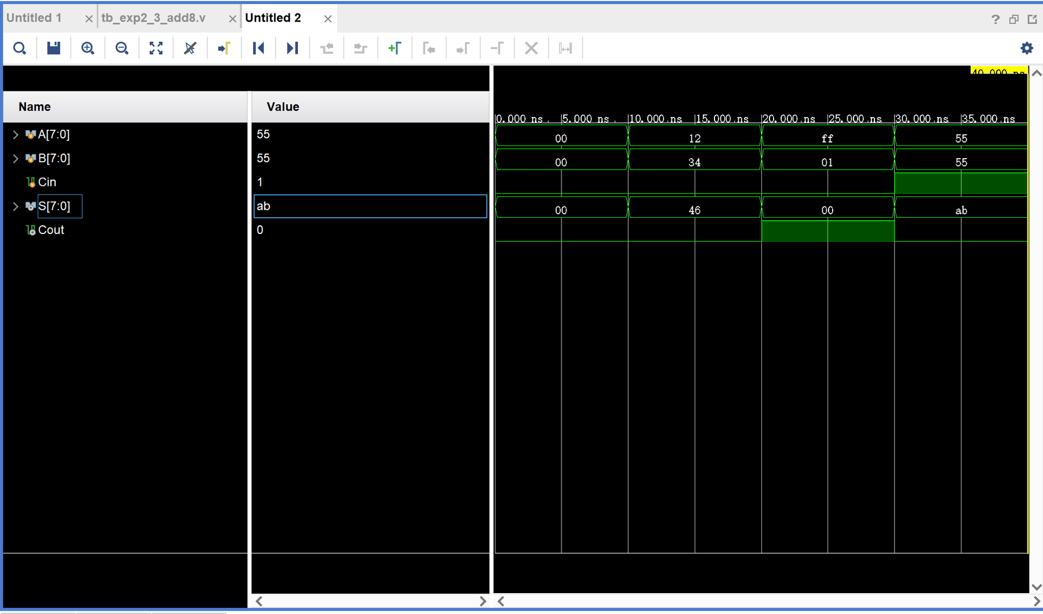1043x614 pixels.
Task: Click the Add Marker icon
Action: [395, 48]
